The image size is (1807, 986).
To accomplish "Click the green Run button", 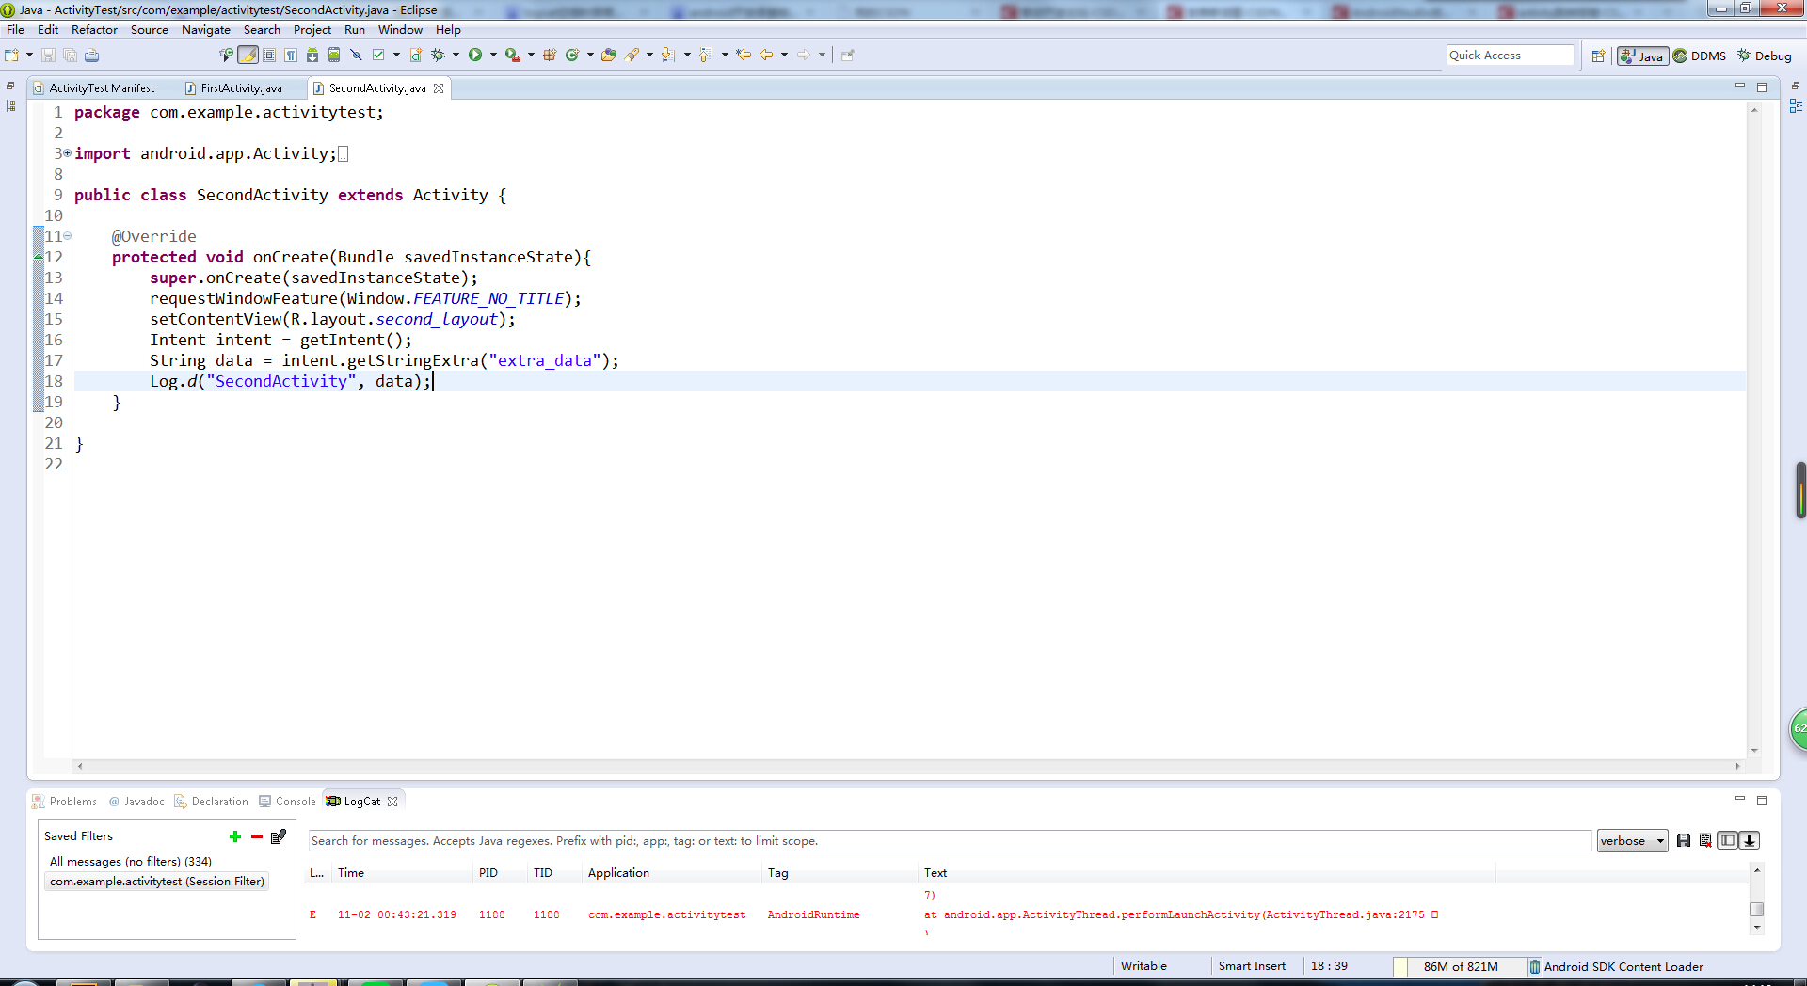I will (475, 56).
